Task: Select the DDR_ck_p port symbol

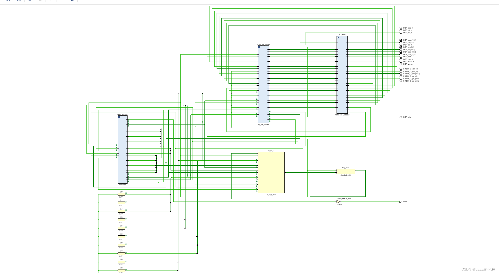Action: click(x=401, y=33)
